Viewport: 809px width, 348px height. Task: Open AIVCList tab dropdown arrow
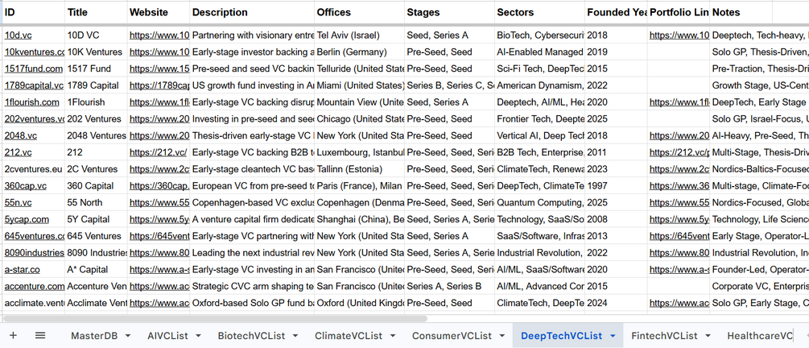click(198, 336)
